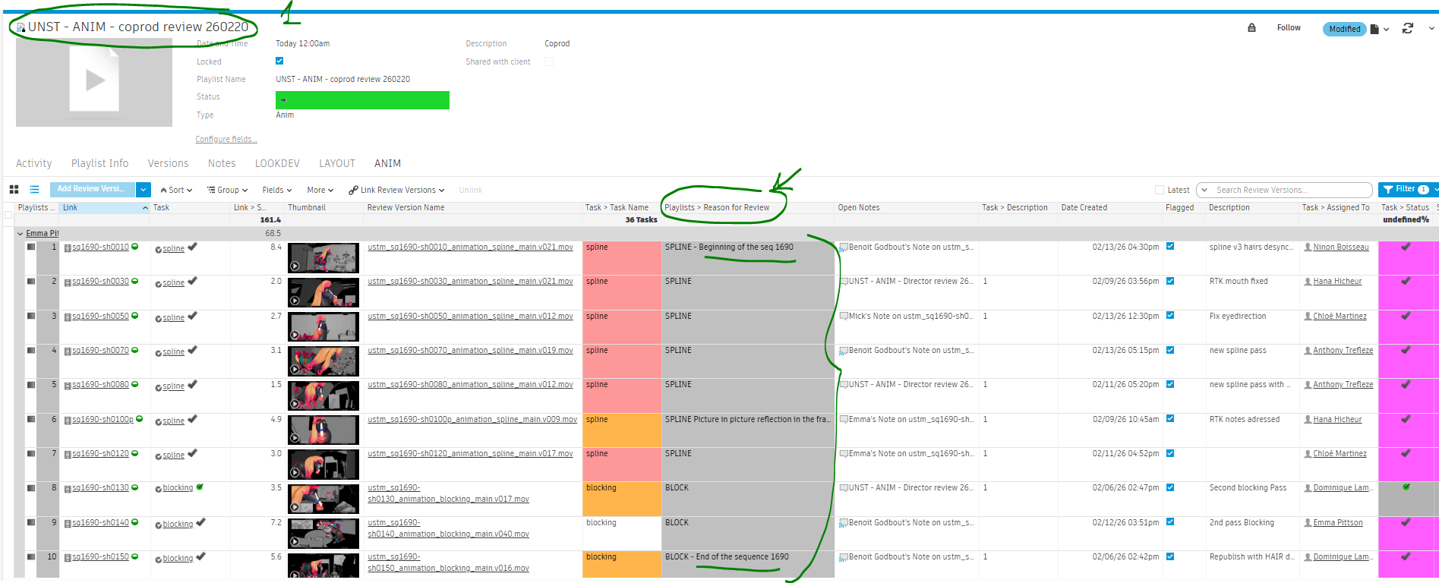This screenshot has width=1439, height=583.
Task: Open the Playlist Info tab
Action: pos(99,163)
